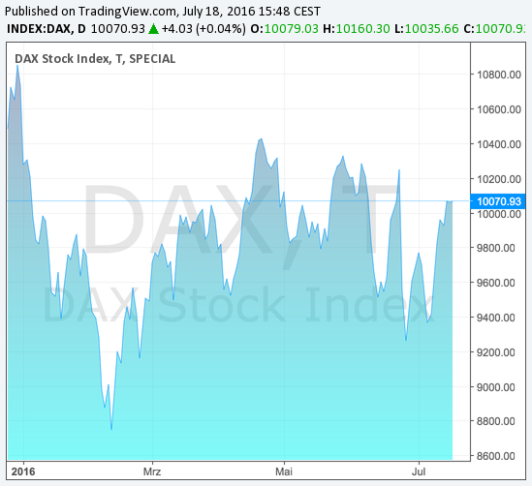532x486 pixels.
Task: Click the 9400.00 price axis label
Action: click(x=496, y=318)
